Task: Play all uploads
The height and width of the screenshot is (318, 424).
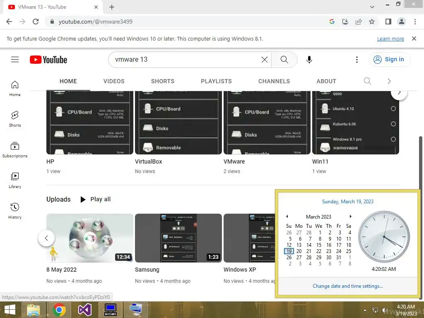Action: [x=96, y=199]
